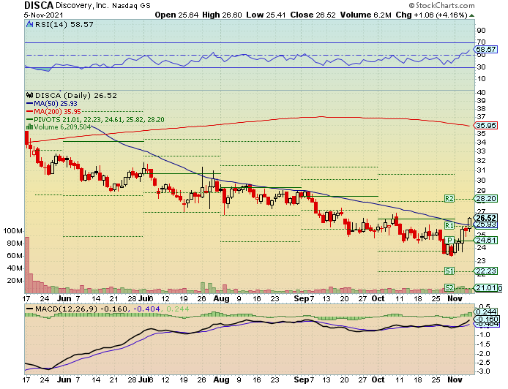
Task: Click the 35.95 MA200 price tag
Action: click(485, 125)
